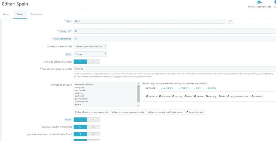Open Moneda predeterminada dropdown
This screenshot has width=276, height=141.
coord(90,46)
